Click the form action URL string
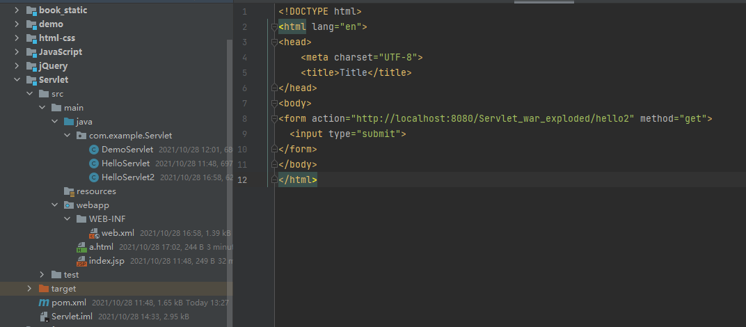 493,118
